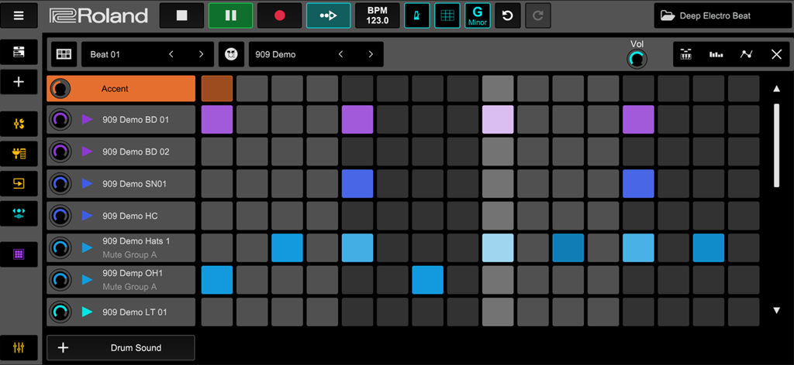The image size is (794, 365).
Task: Click the Roland logo
Action: click(98, 15)
